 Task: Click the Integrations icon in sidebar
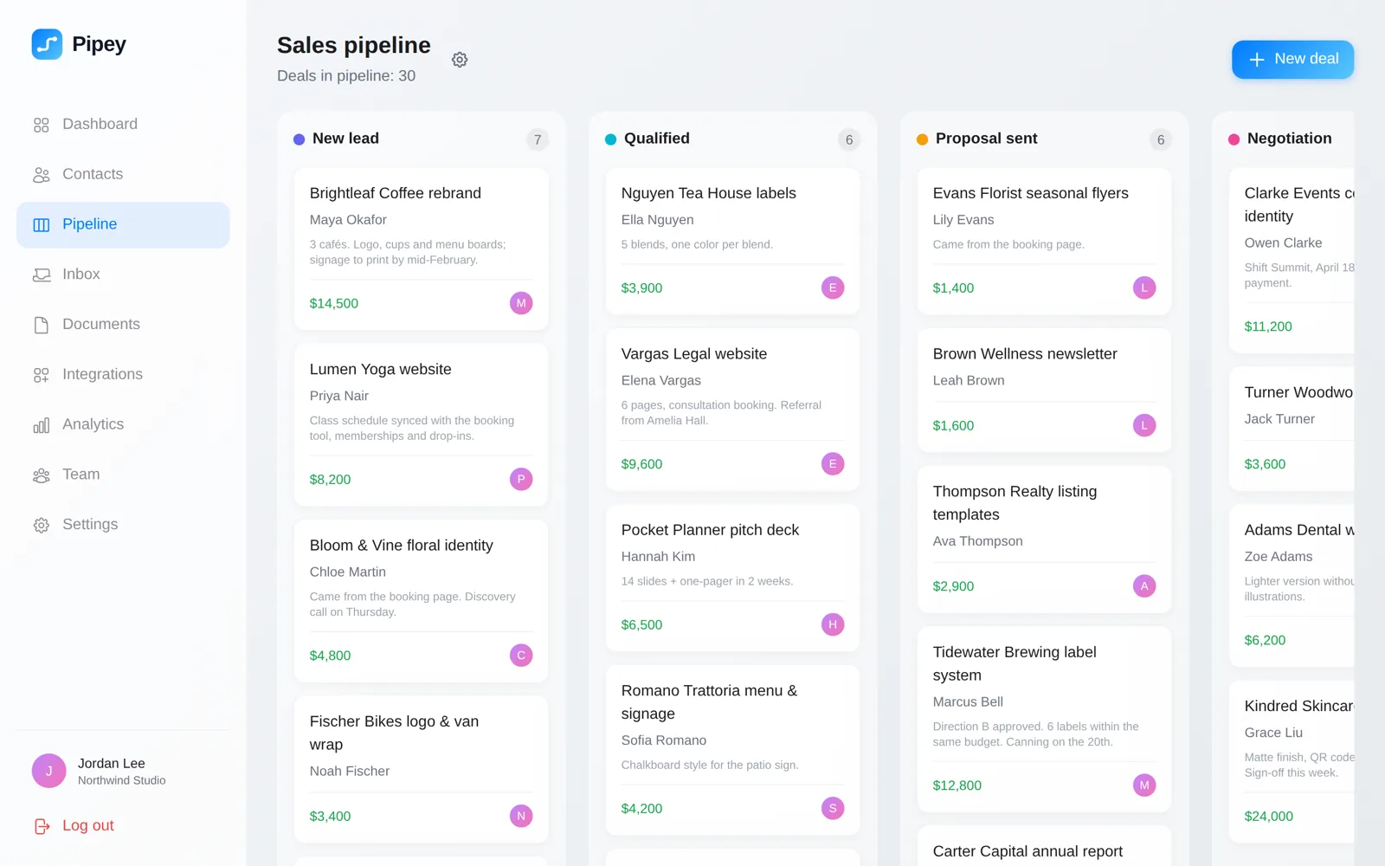tap(41, 375)
